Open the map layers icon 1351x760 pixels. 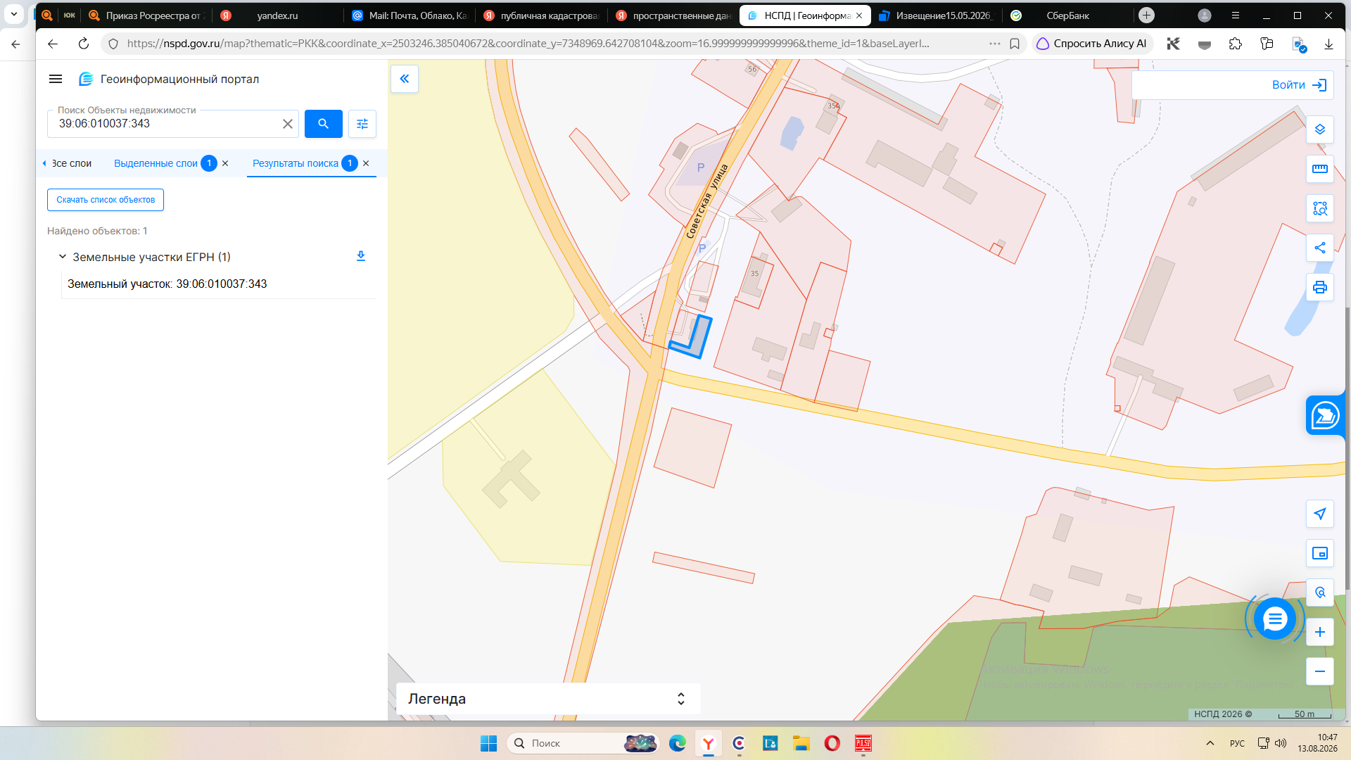click(x=1320, y=129)
